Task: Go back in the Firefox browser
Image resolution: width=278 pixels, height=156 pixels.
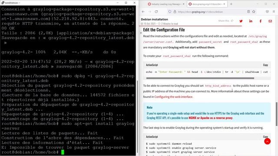Action: 143,12
